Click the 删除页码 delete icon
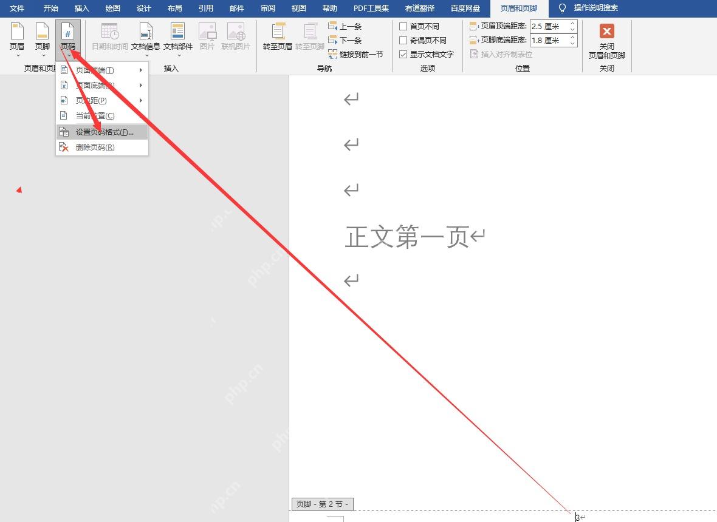This screenshot has height=522, width=717. tap(64, 147)
